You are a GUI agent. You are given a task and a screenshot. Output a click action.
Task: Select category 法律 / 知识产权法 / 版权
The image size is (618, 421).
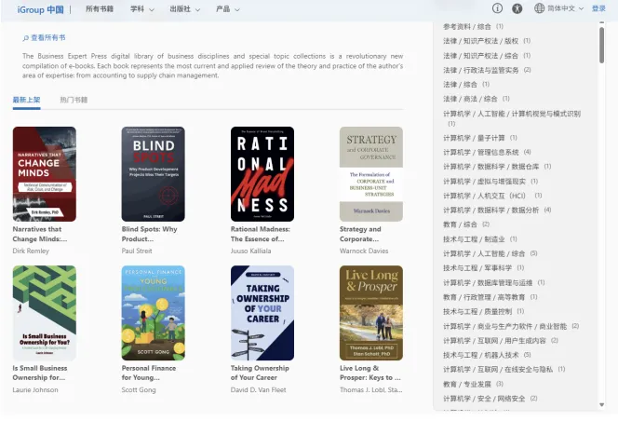[487, 41]
